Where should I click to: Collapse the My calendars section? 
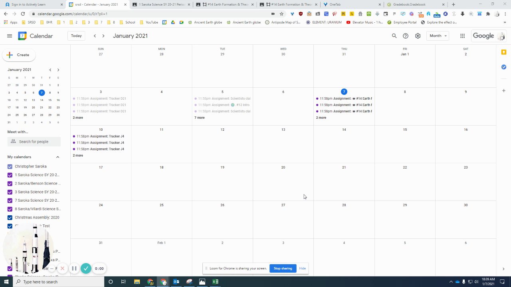(57, 157)
